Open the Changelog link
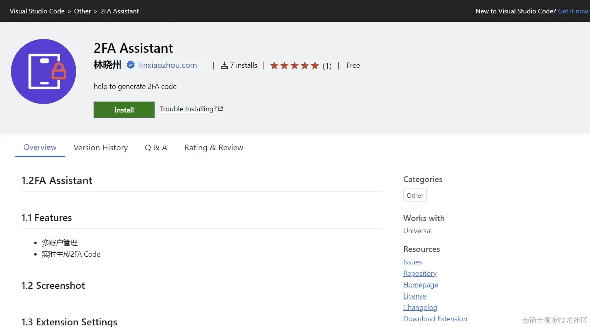 (x=420, y=308)
